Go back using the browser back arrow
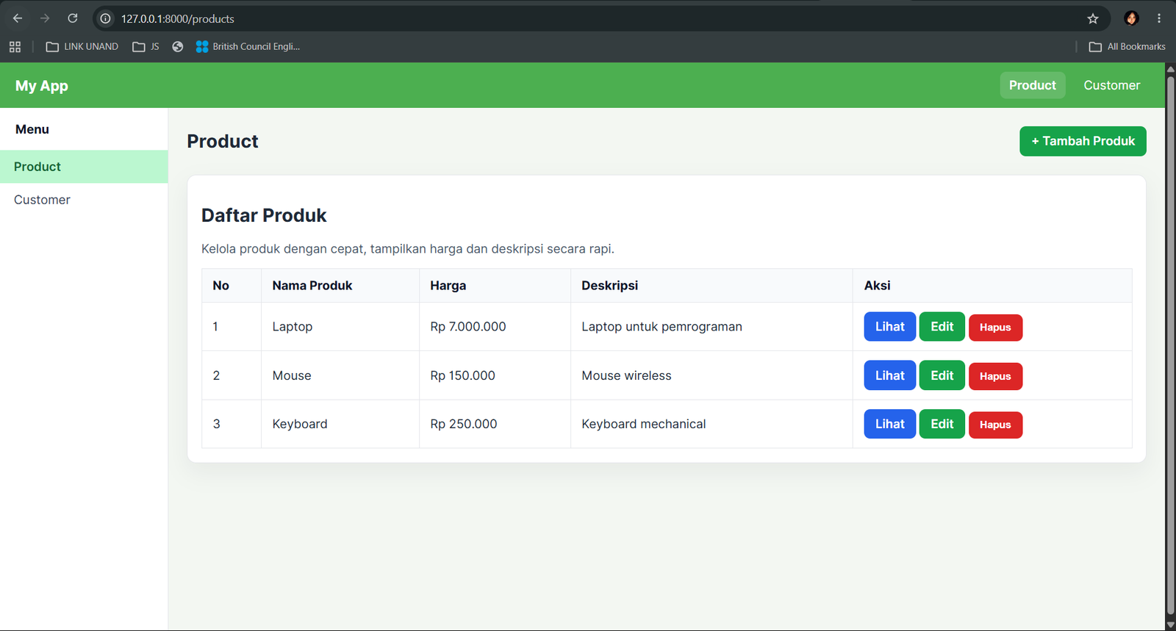This screenshot has width=1176, height=631. [18, 18]
